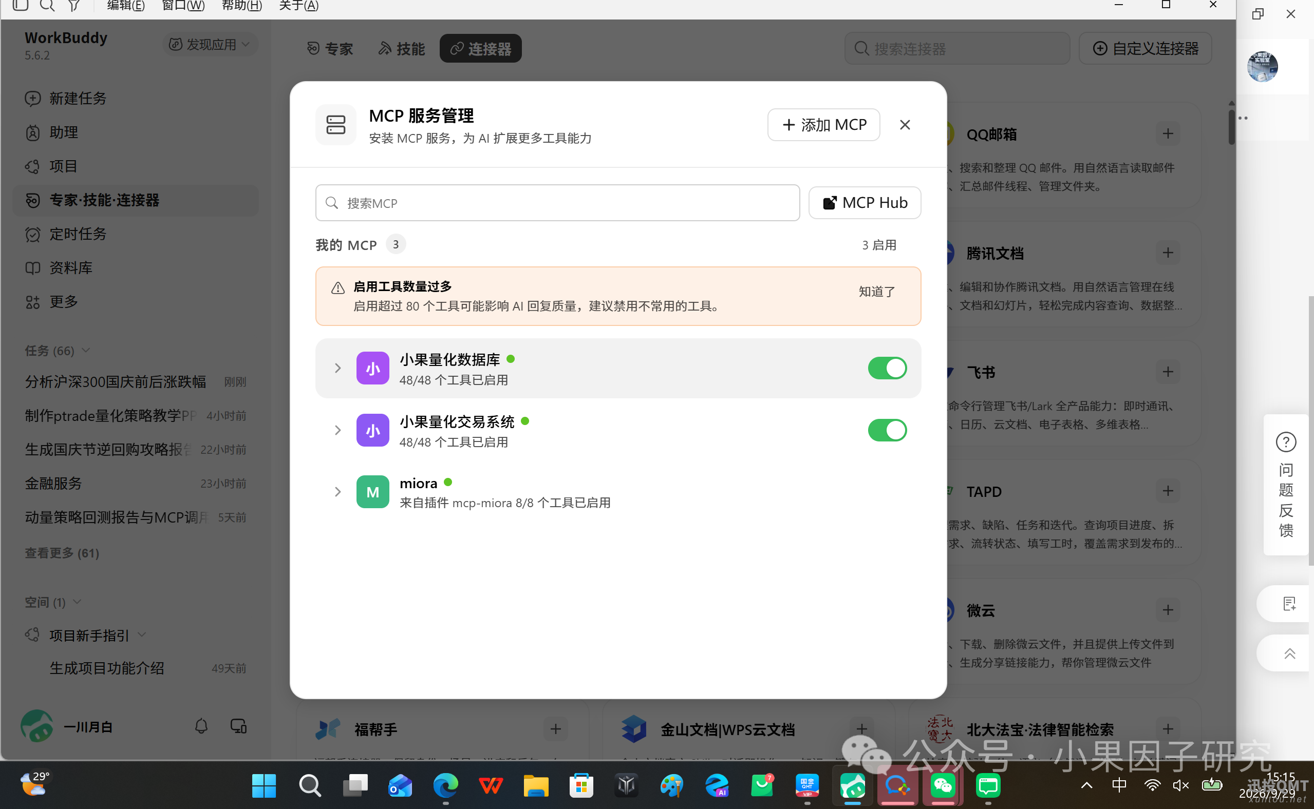This screenshot has width=1314, height=809.
Task: Switch to the 技能 tab
Action: pos(402,49)
